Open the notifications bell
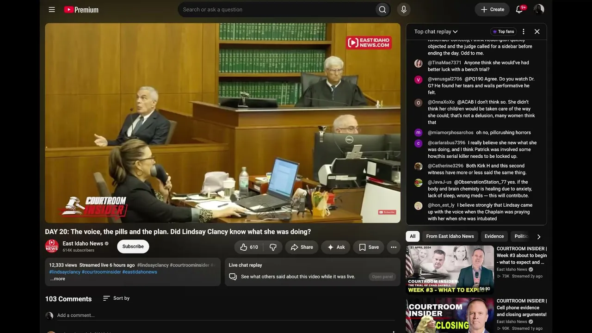The height and width of the screenshot is (333, 592). 519,10
